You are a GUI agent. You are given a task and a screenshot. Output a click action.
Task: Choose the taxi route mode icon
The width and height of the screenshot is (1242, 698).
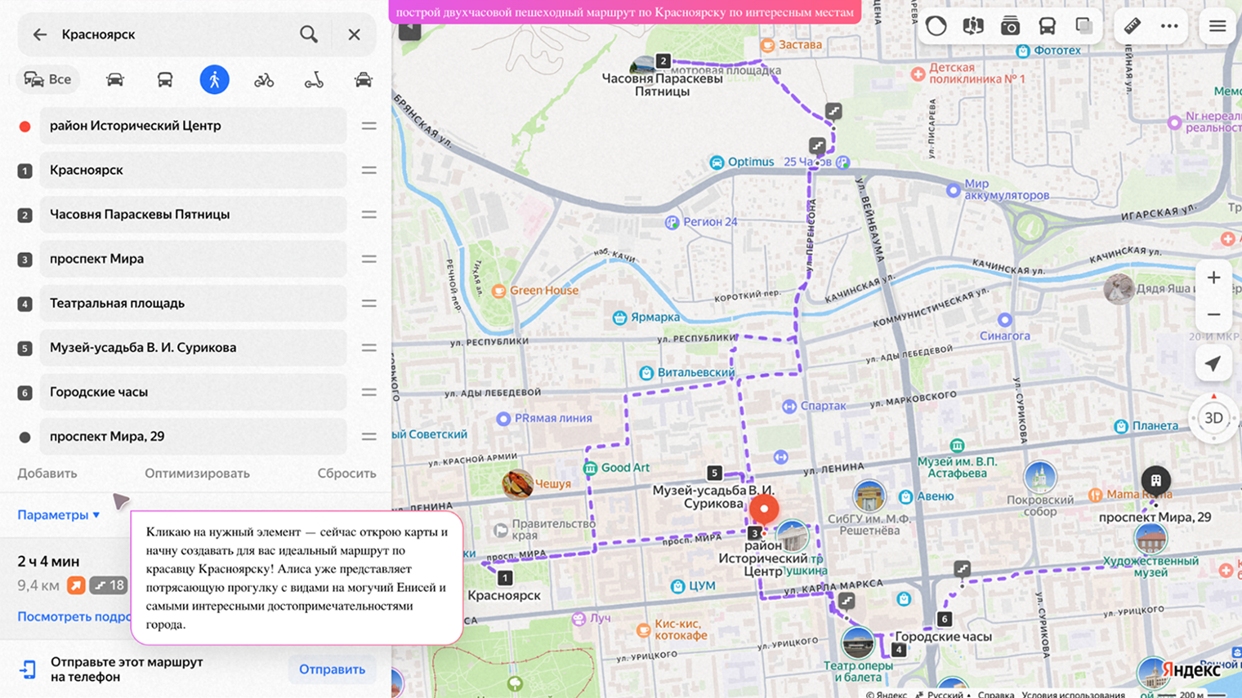364,80
